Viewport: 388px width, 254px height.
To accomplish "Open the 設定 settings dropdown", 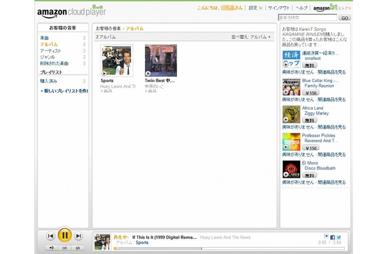I will click(x=255, y=8).
